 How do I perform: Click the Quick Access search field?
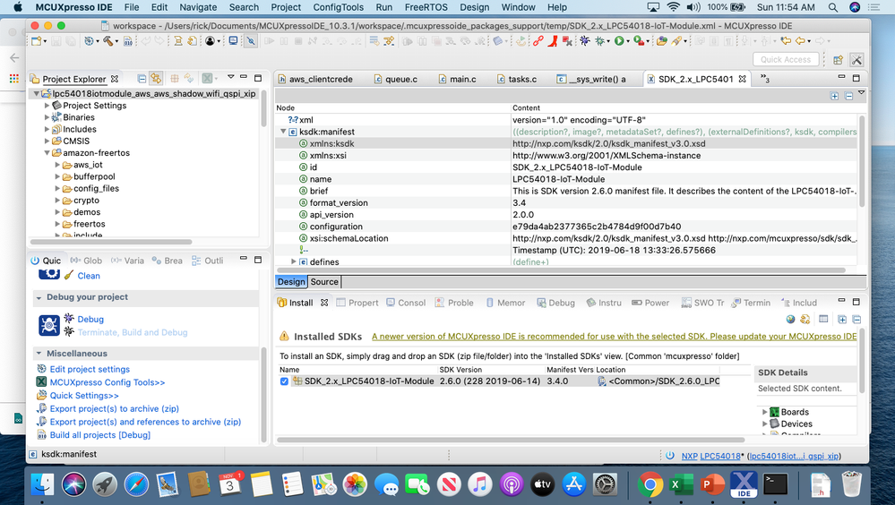coord(786,59)
